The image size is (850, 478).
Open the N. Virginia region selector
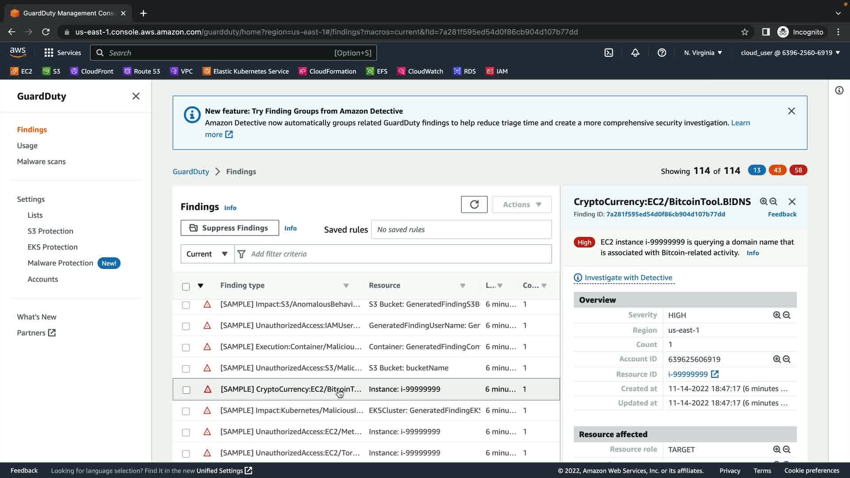[703, 53]
